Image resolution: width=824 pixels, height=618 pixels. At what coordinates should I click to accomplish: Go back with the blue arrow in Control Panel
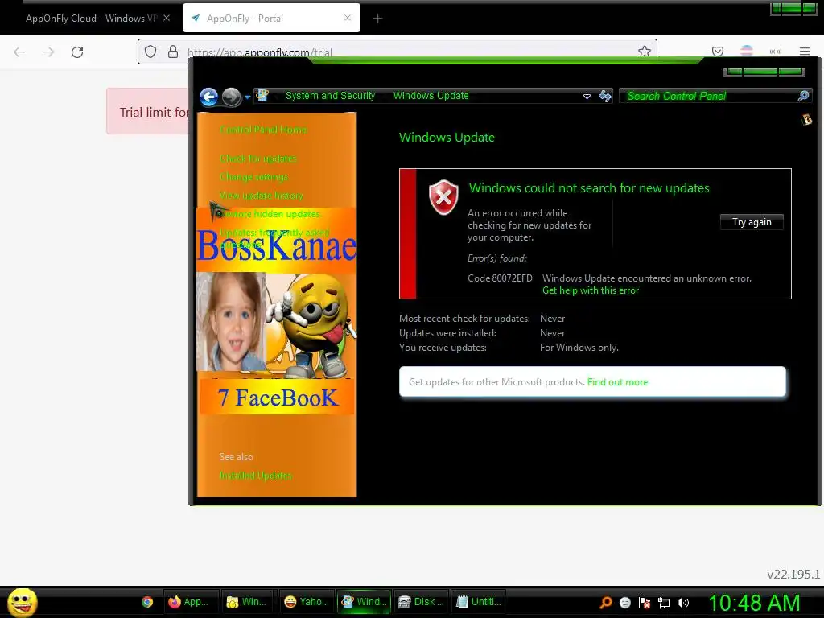pyautogui.click(x=208, y=97)
